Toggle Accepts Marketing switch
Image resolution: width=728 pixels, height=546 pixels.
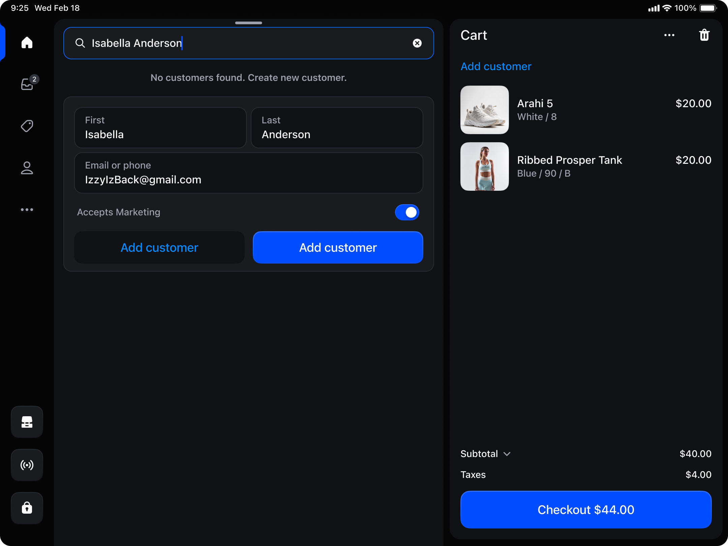(407, 212)
